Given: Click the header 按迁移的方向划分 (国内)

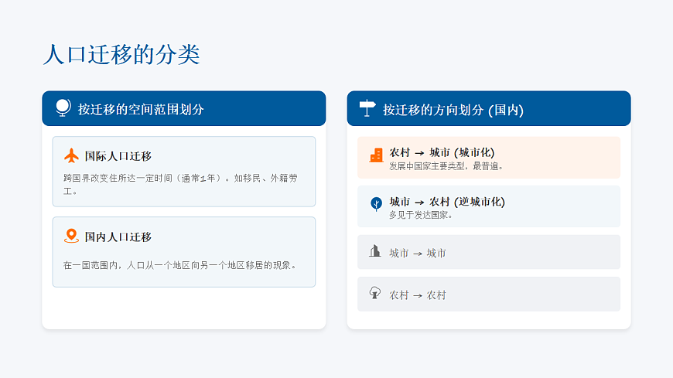Looking at the screenshot, I should point(453,110).
